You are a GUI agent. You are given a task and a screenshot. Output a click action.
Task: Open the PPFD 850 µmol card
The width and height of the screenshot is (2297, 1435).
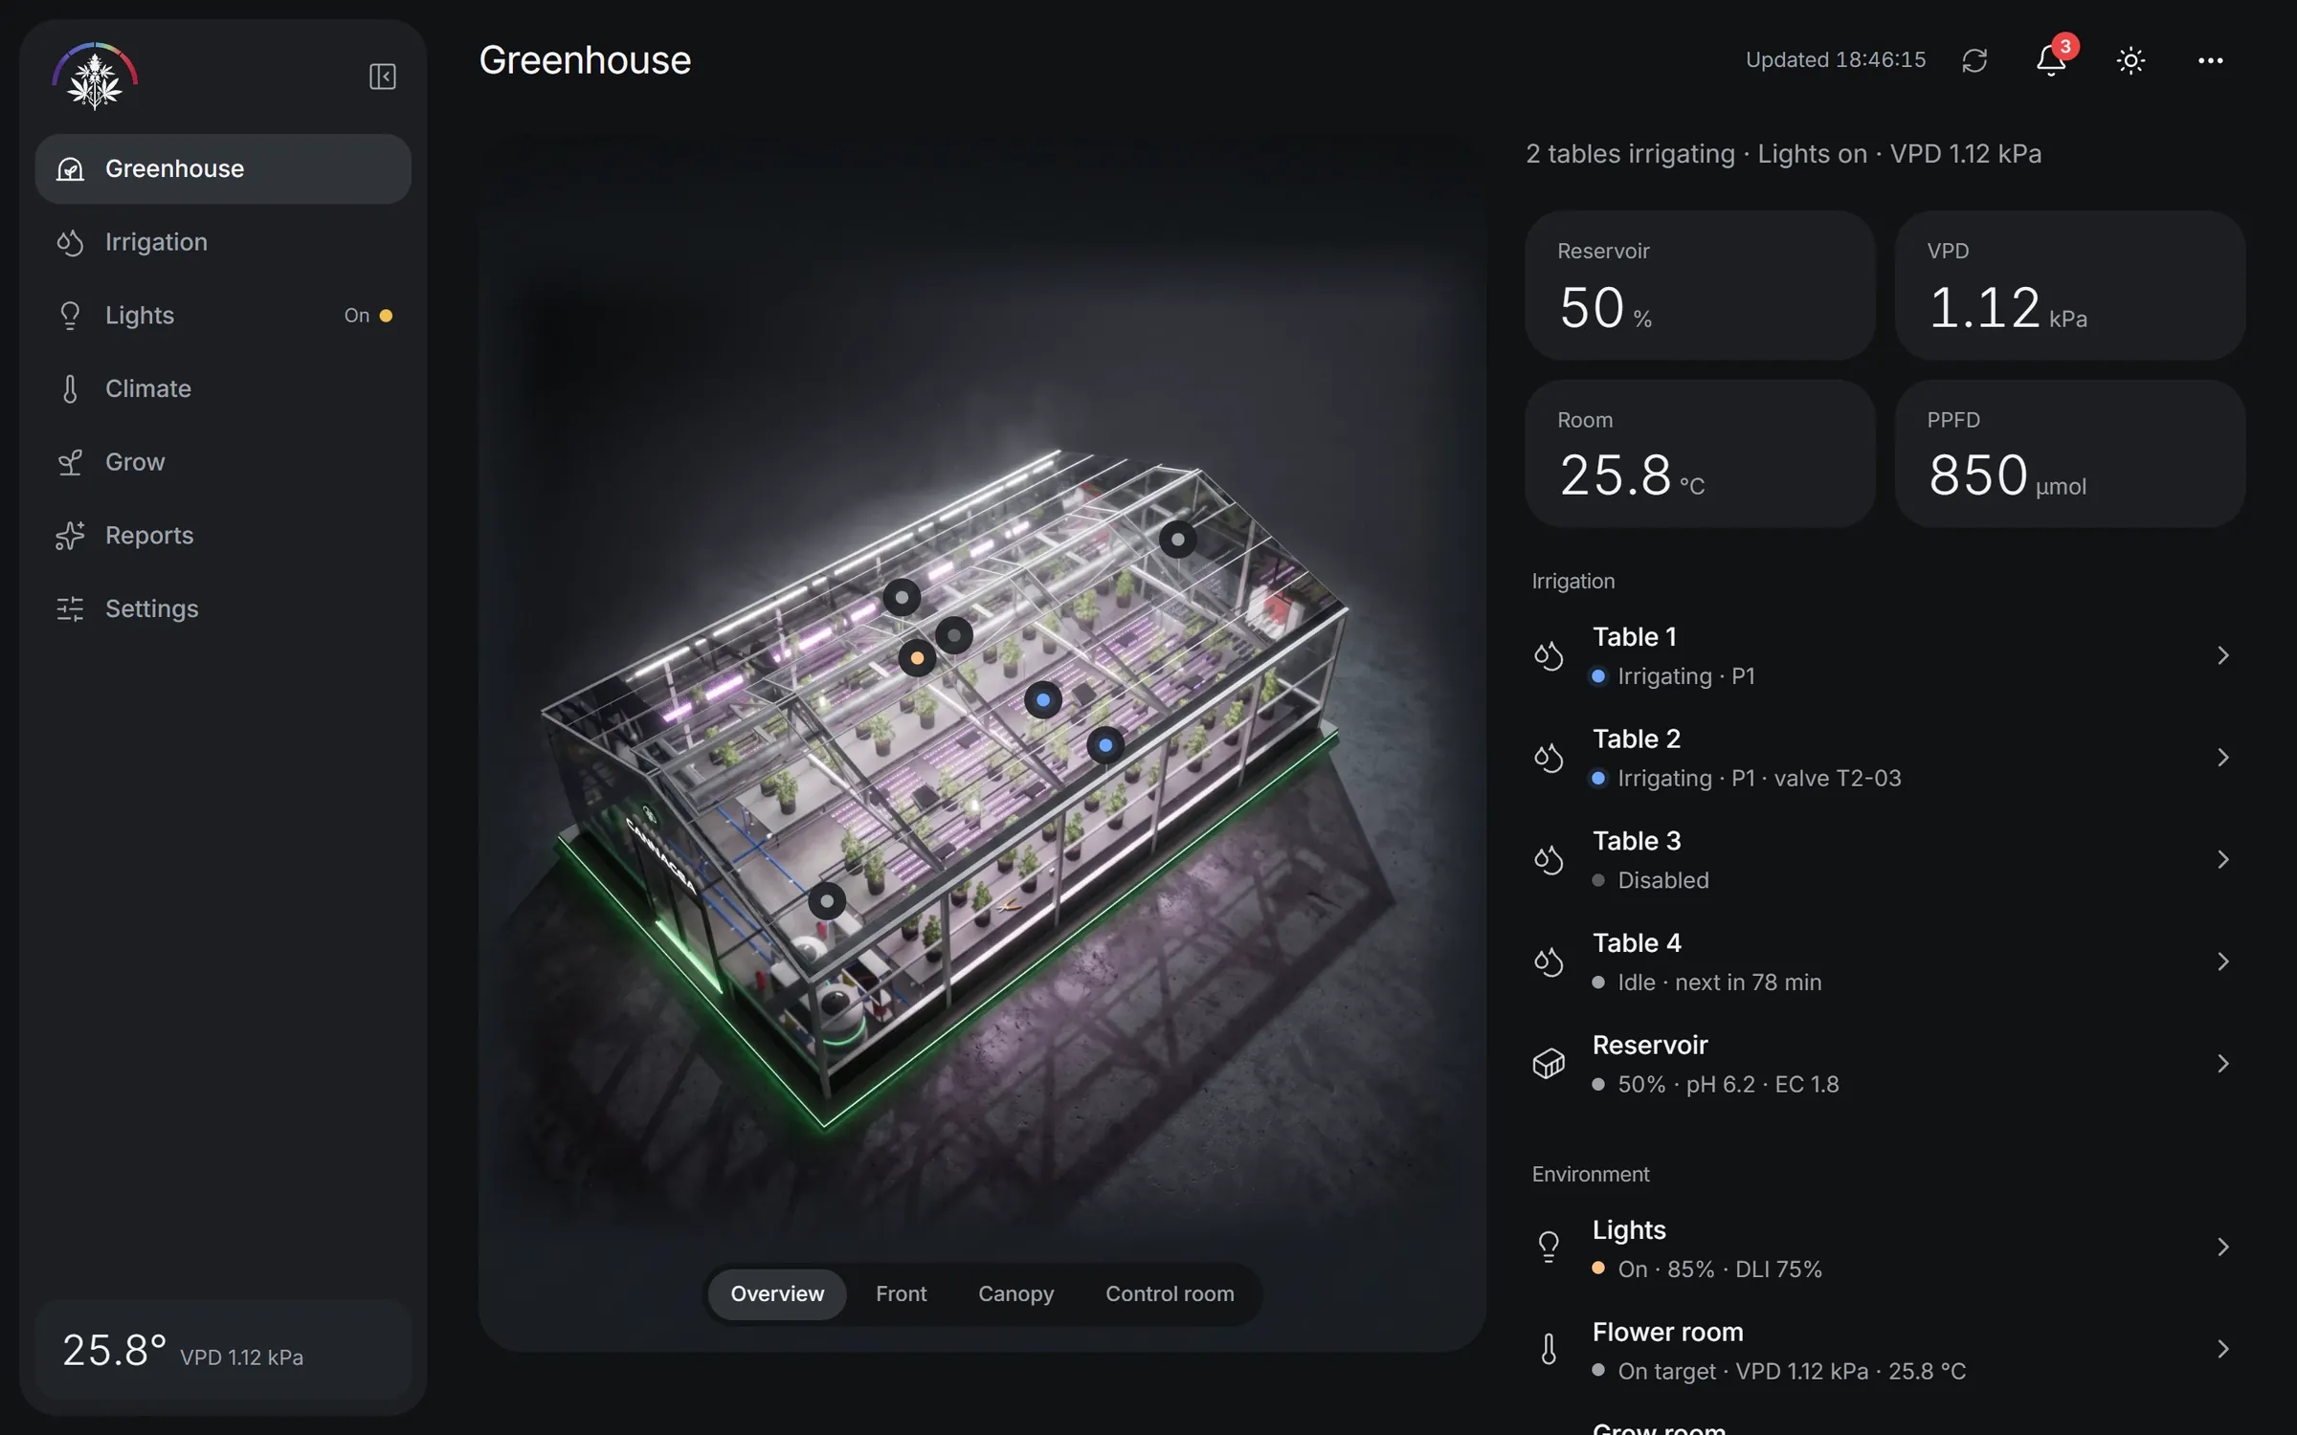(2069, 453)
